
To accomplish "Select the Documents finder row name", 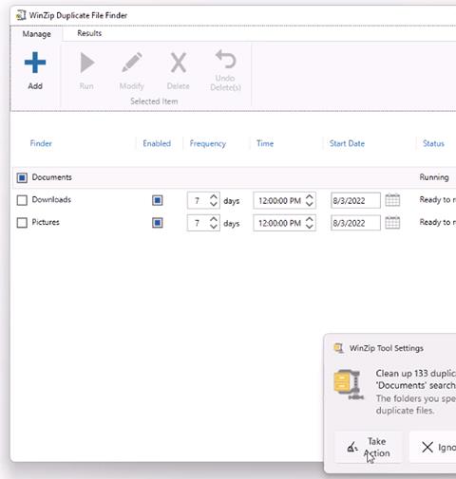I will (x=51, y=177).
